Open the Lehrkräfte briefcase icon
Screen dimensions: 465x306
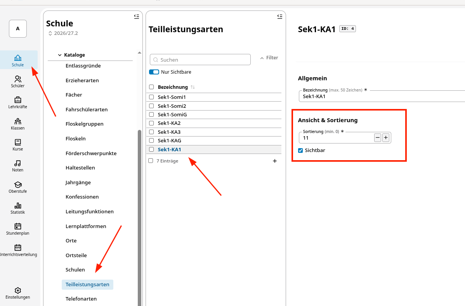[x=18, y=100]
